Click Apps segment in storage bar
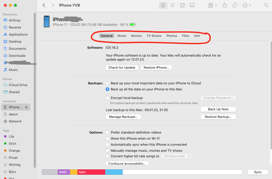Image resolution: width=272 pixels, height=179 pixels. pyautogui.click(x=91, y=172)
